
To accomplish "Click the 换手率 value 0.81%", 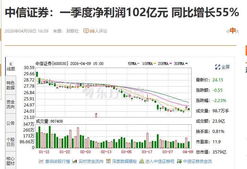I will coord(218,132).
